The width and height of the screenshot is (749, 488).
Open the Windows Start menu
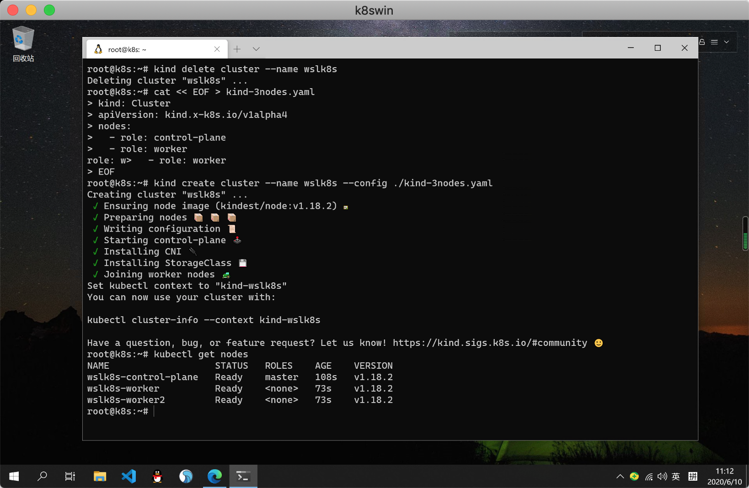pos(14,477)
